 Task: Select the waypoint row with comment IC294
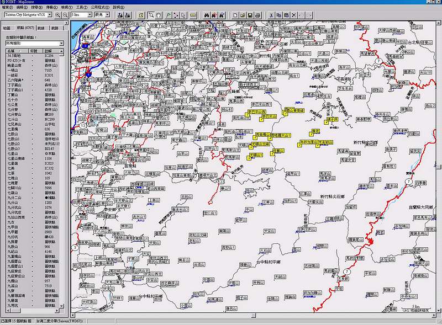[x=33, y=56]
